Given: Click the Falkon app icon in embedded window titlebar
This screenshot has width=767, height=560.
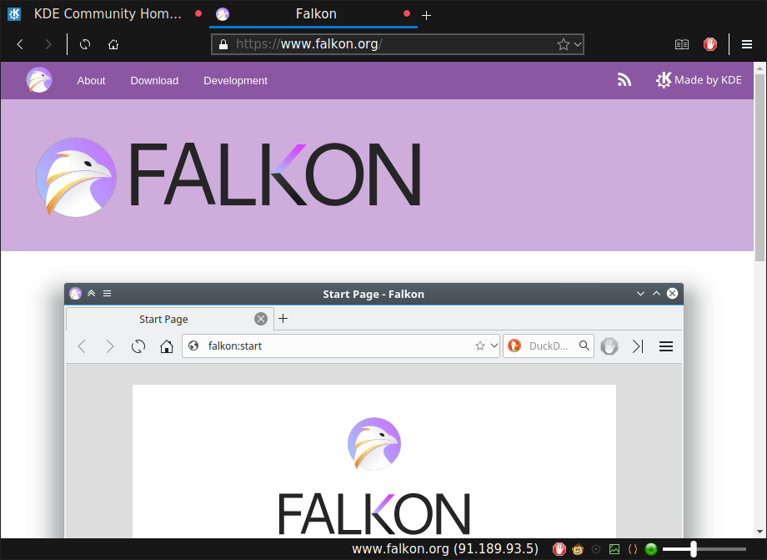Looking at the screenshot, I should (x=75, y=293).
